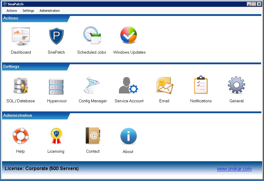This screenshot has height=181, width=264.
Task: Open the Licensing ribbon badge icon
Action: pyautogui.click(x=56, y=136)
